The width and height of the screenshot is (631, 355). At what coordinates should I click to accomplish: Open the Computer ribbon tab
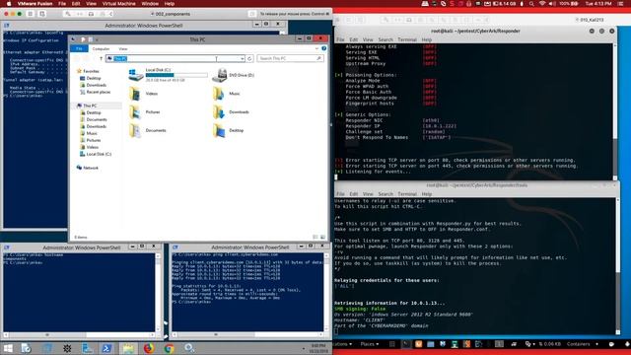pos(101,48)
